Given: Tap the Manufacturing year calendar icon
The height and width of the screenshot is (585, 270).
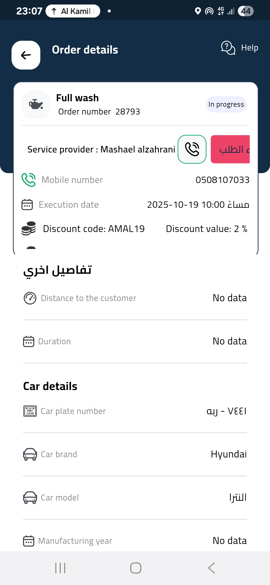Looking at the screenshot, I should pos(28,541).
